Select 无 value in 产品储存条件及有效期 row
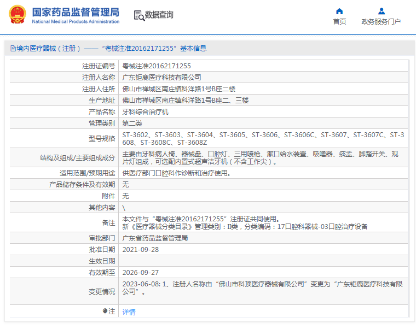 125,184
